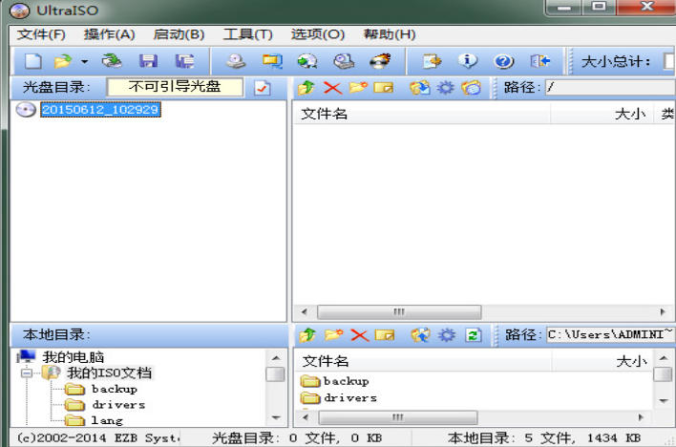Image resolution: width=676 pixels, height=447 pixels.
Task: Burn CD/DVD image with flame icon
Action: point(380,61)
